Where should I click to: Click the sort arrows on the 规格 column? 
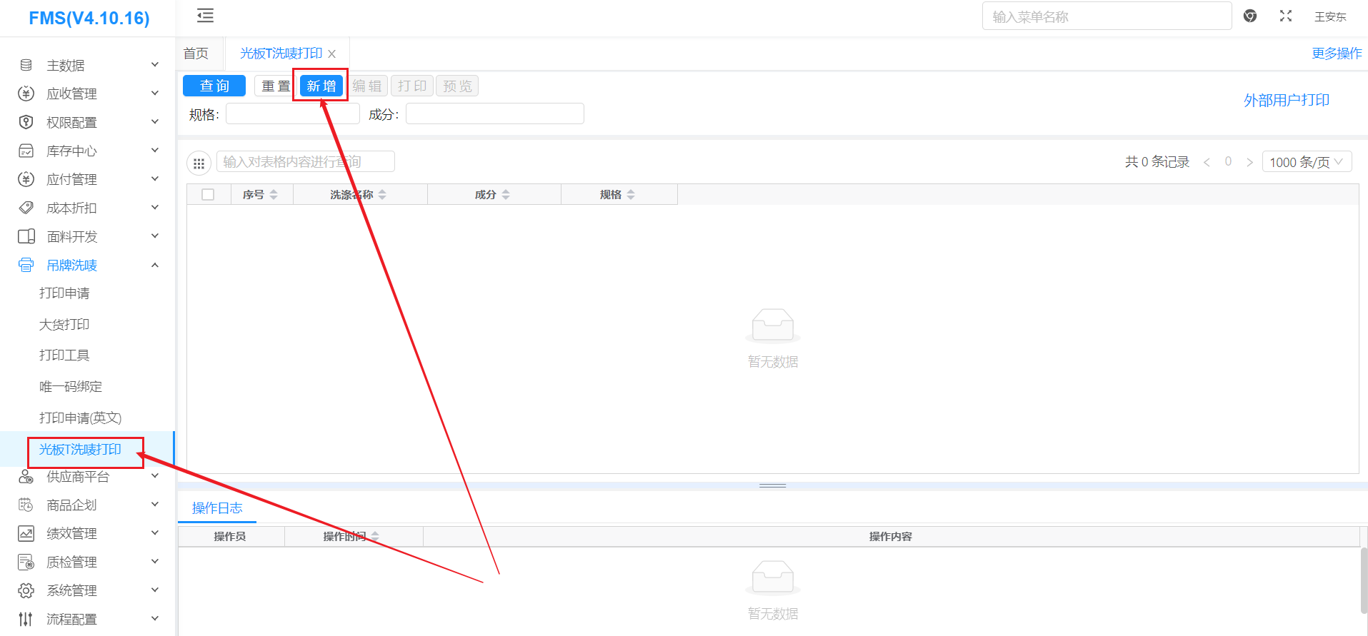point(631,195)
